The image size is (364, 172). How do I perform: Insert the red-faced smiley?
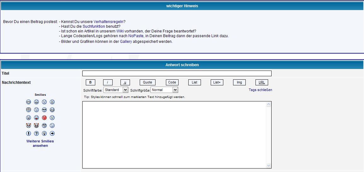pyautogui.click(x=44, y=118)
